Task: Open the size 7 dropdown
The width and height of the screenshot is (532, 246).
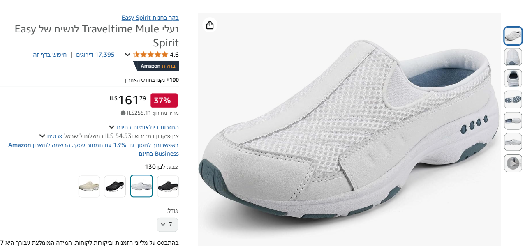Action: point(167,225)
